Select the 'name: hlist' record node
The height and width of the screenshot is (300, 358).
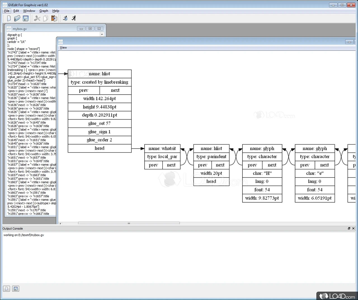click(x=99, y=73)
